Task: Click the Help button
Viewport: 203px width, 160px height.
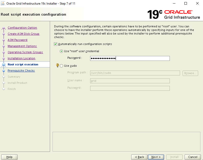Action: click(9, 157)
